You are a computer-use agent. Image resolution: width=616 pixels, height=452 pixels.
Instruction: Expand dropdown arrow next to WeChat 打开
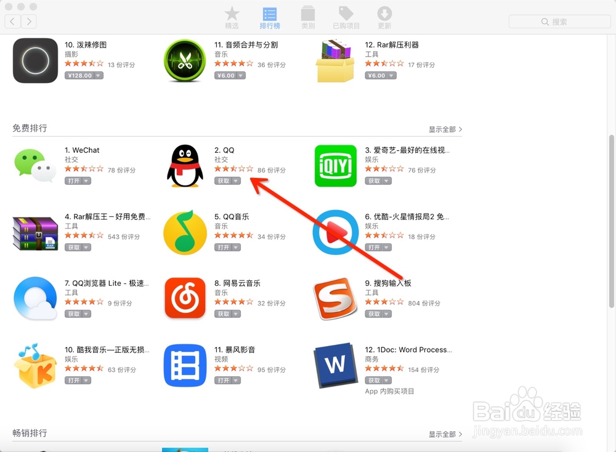[x=86, y=180]
